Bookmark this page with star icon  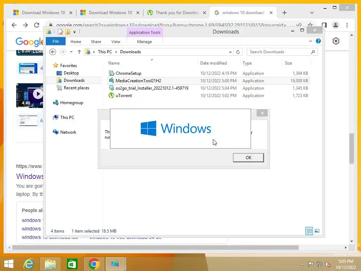310,25
